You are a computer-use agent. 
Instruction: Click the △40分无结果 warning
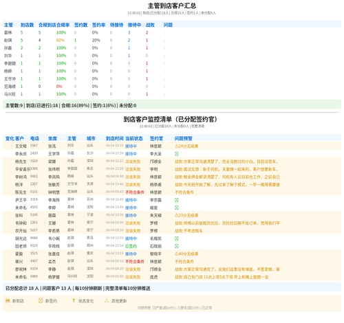coord(186,254)
